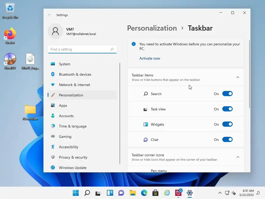
Task: Click the settings content vertical scrollbar
Action: click(249, 74)
